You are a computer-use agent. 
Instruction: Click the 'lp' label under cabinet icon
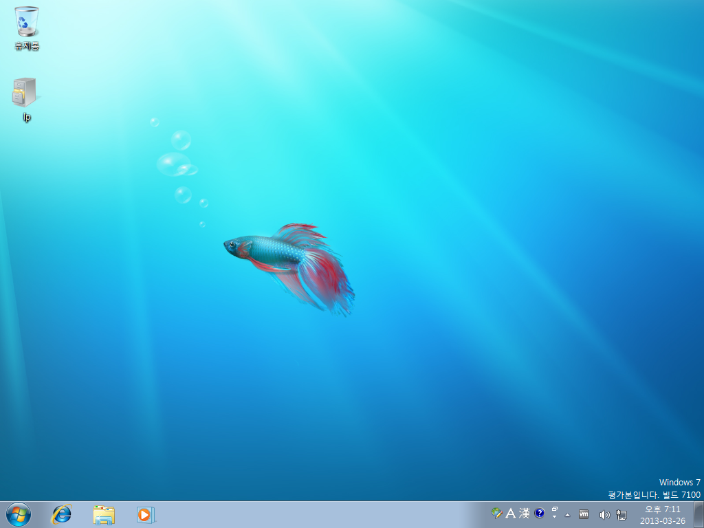tap(27, 117)
